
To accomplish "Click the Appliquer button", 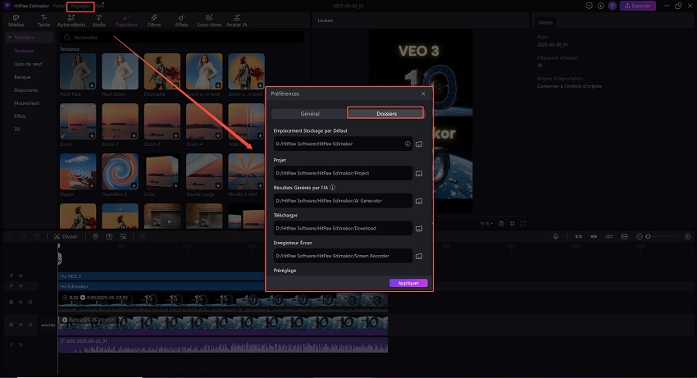I will (x=408, y=283).
